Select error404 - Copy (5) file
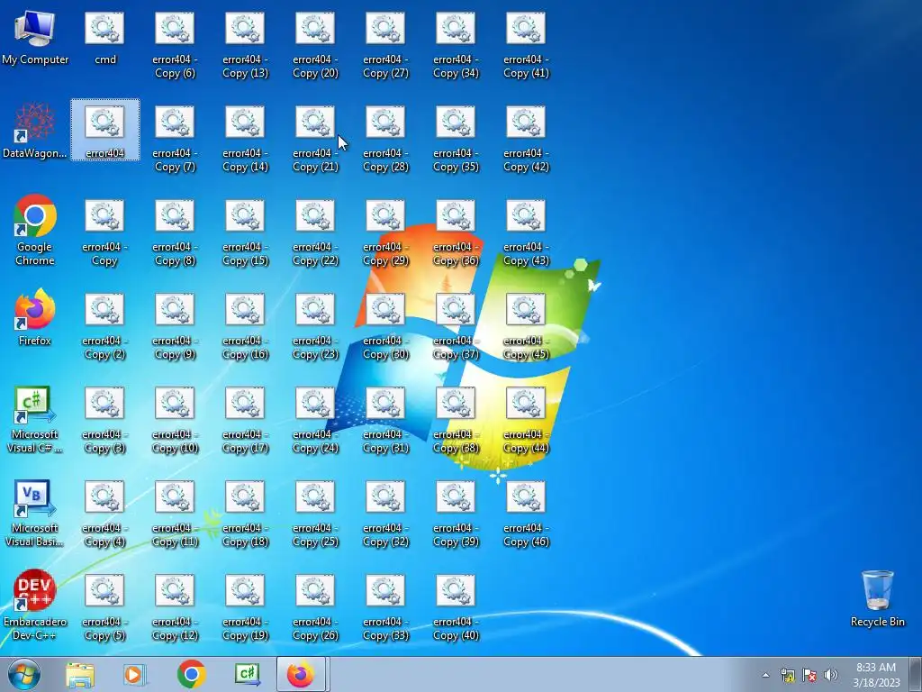This screenshot has height=692, width=922. pos(104,607)
